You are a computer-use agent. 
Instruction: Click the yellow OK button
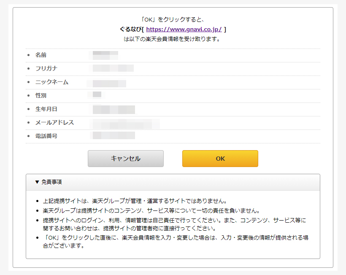pyautogui.click(x=220, y=159)
